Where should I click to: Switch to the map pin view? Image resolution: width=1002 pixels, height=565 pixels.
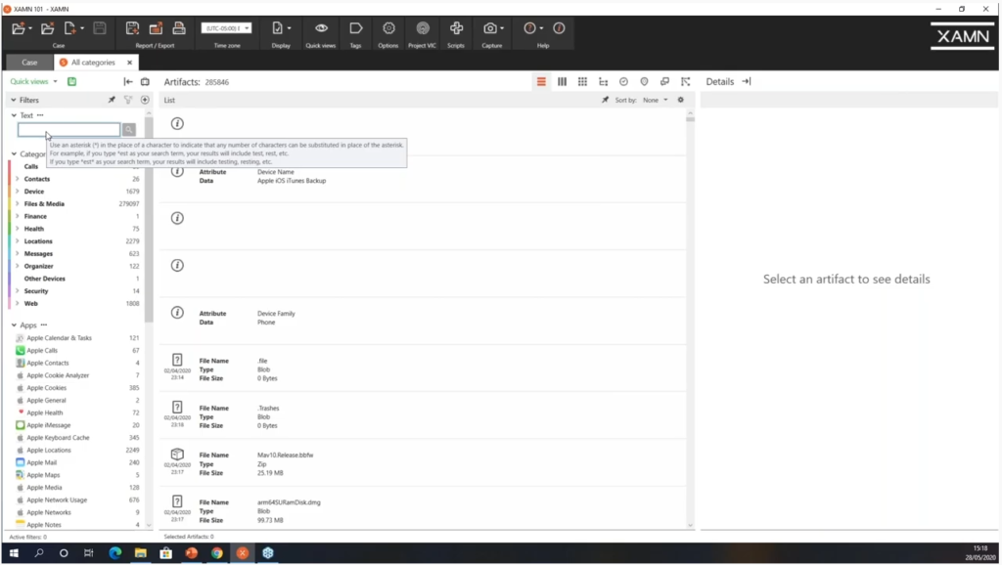[x=644, y=82]
